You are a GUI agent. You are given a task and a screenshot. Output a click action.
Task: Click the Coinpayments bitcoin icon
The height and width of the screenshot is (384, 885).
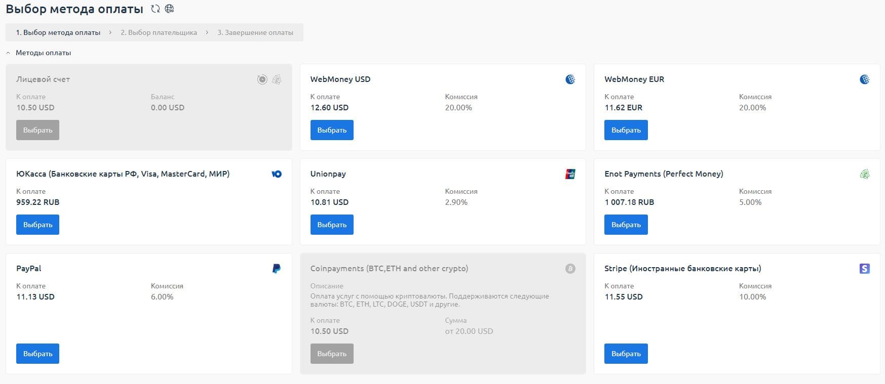coord(570,269)
